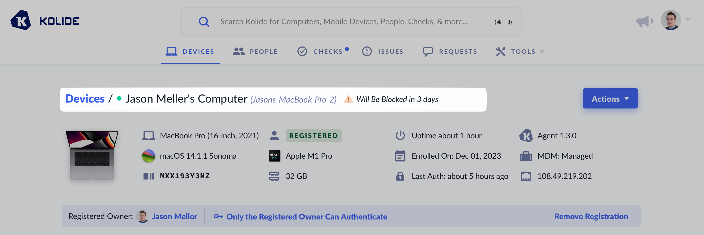Click the Kolide hexagon logo icon

click(x=21, y=21)
